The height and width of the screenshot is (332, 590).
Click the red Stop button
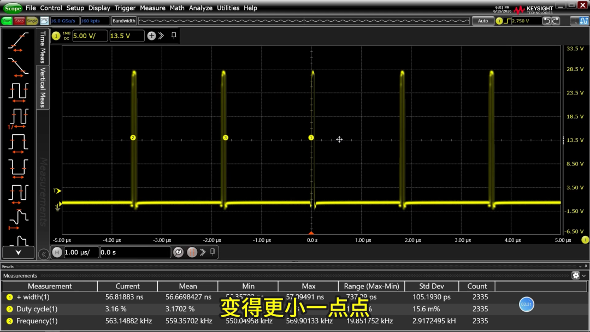pos(19,21)
